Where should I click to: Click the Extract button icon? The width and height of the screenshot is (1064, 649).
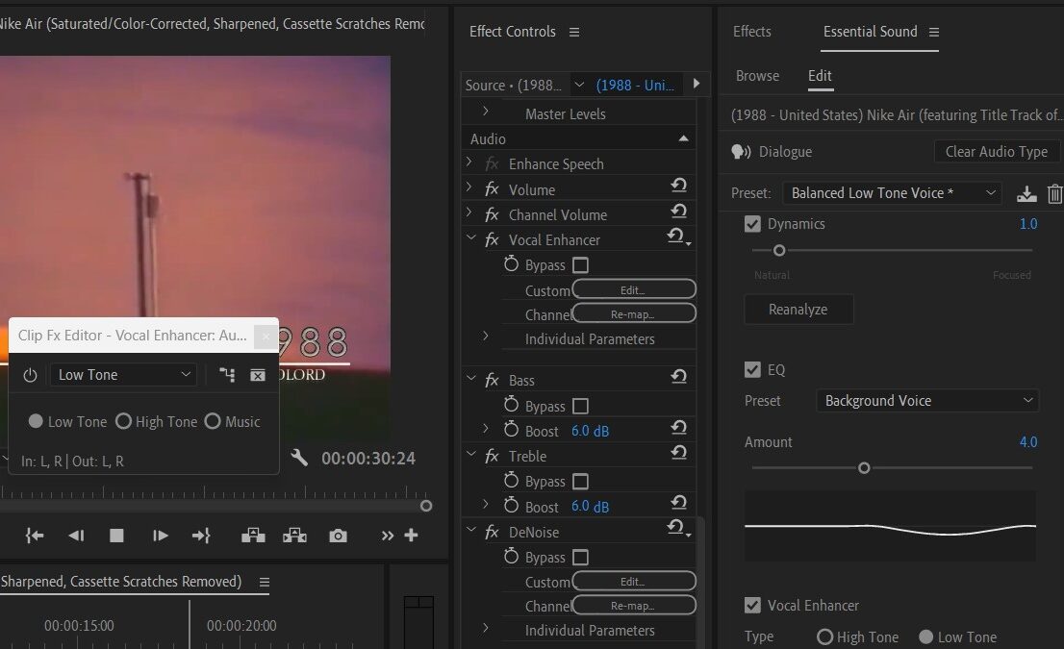click(294, 536)
